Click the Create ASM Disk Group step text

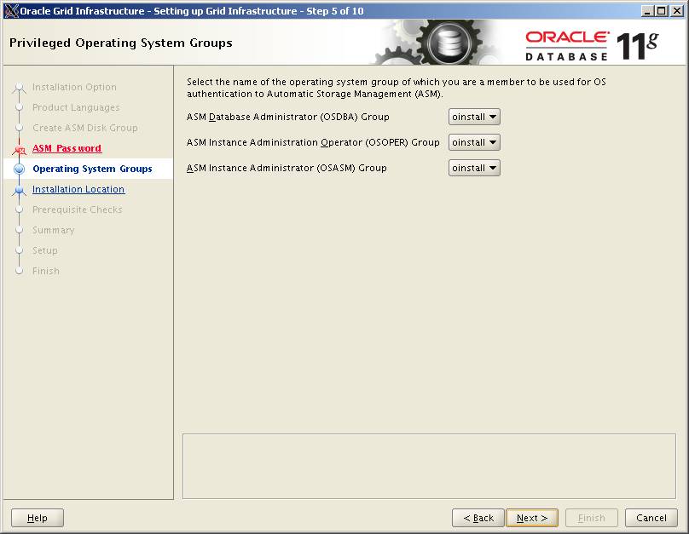(85, 128)
